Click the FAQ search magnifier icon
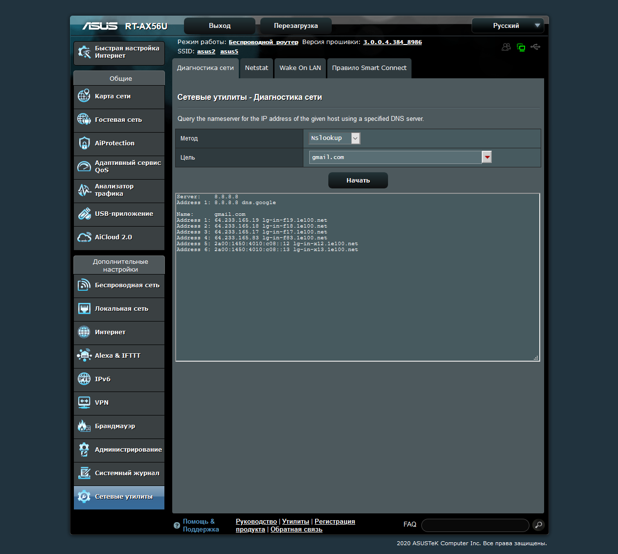Viewport: 618px width, 554px height. click(x=538, y=525)
